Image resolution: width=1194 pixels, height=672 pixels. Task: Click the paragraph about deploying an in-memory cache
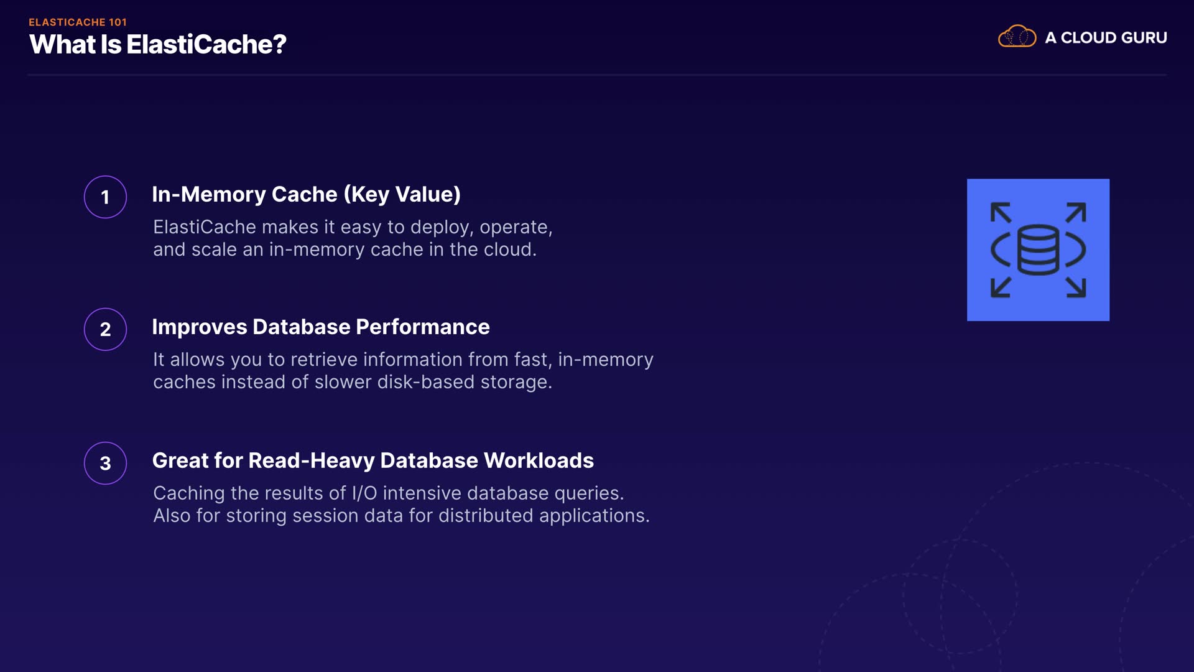click(353, 238)
